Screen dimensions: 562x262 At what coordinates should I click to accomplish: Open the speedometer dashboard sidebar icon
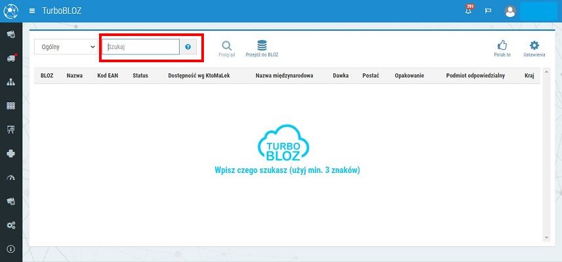11,178
